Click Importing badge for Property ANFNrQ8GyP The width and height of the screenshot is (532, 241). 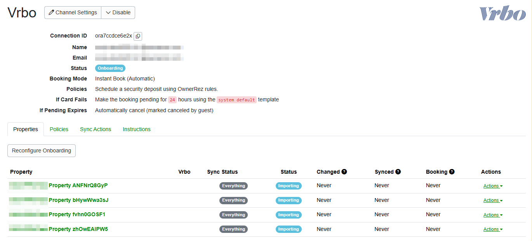(x=289, y=186)
